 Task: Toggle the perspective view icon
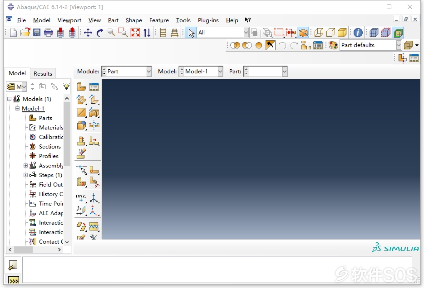point(174,33)
